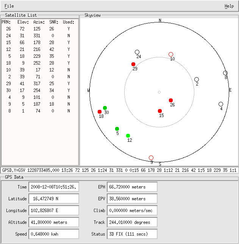
Task: Click PRN 15 row's elevation 66
Action: click(22, 43)
